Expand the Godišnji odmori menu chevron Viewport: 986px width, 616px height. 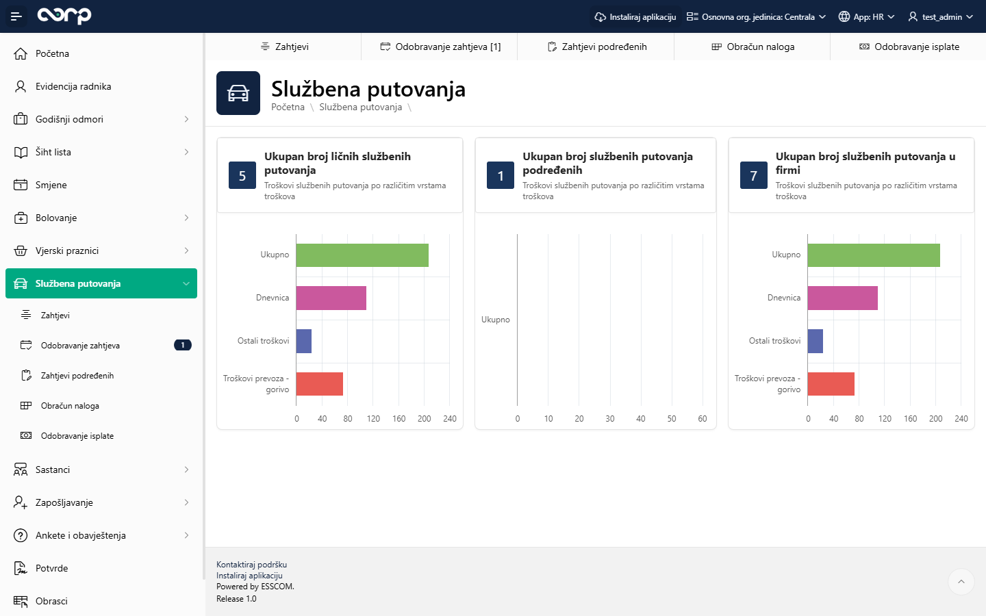(x=186, y=119)
